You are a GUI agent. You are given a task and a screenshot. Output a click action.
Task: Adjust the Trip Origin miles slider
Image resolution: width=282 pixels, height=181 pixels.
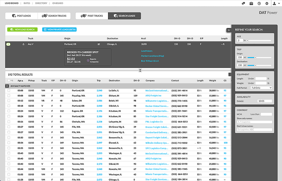(255, 58)
